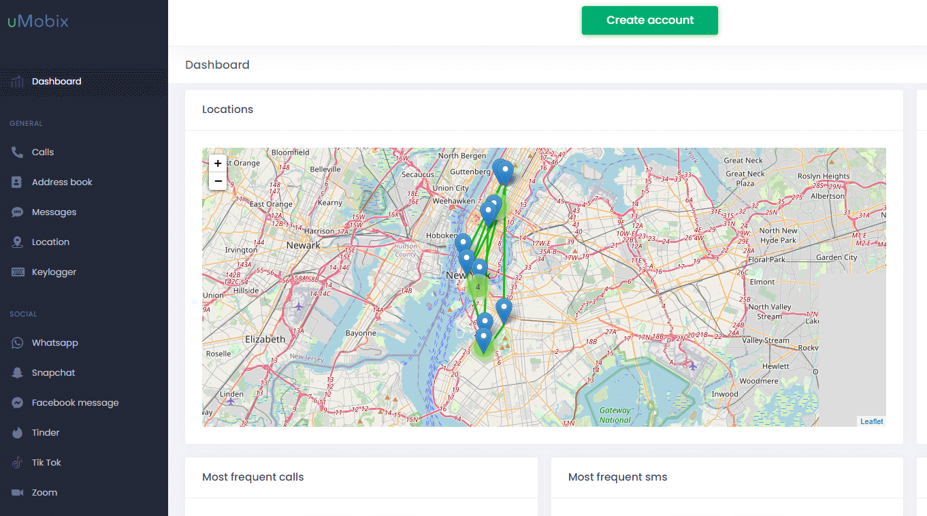Zoom out of the map with minus button
This screenshot has height=516, width=927.
(218, 181)
